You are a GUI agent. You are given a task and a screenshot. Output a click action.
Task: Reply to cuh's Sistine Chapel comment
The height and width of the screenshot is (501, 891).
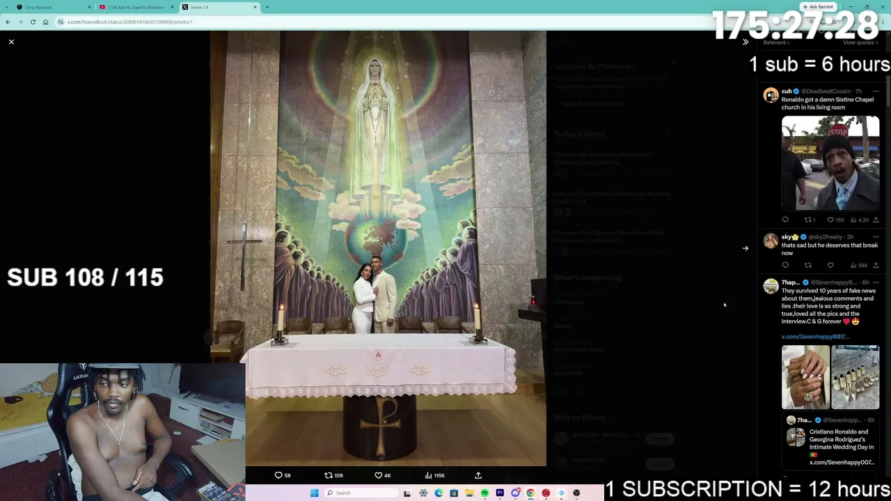[785, 220]
